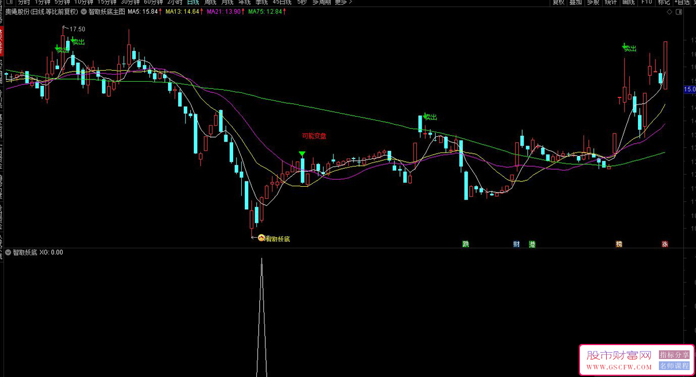The height and width of the screenshot is (377, 696).
Task: Open the 多周期 multi-period view
Action: [322, 2]
